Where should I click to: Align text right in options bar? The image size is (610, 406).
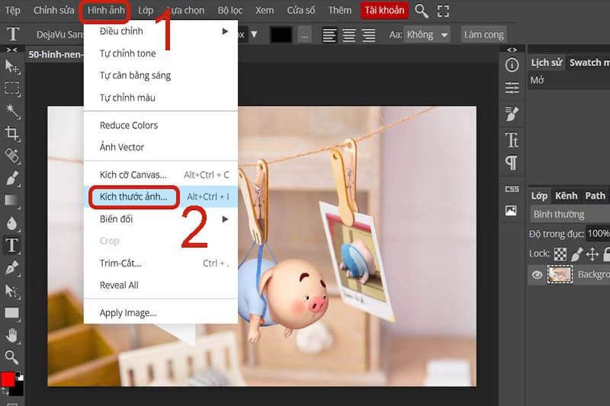point(368,35)
